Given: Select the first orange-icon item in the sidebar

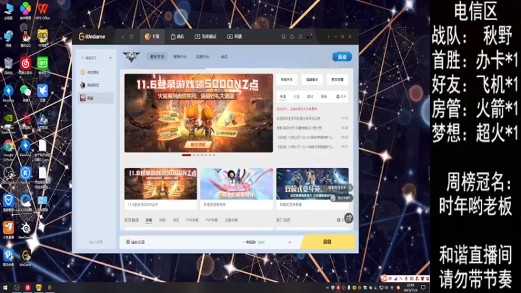Looking at the screenshot, I should point(96,72).
